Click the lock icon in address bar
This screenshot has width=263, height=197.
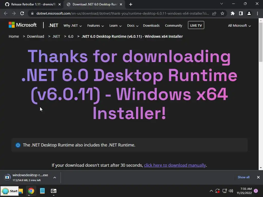[32, 13]
